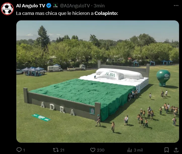182x154 pixels.
Task: Bookmark the tweet with the bookmark icon
Action: point(167,150)
